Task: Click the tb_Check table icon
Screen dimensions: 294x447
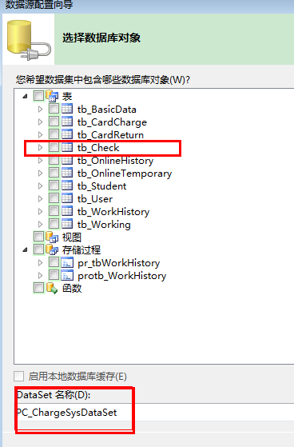Action: pyautogui.click(x=67, y=147)
